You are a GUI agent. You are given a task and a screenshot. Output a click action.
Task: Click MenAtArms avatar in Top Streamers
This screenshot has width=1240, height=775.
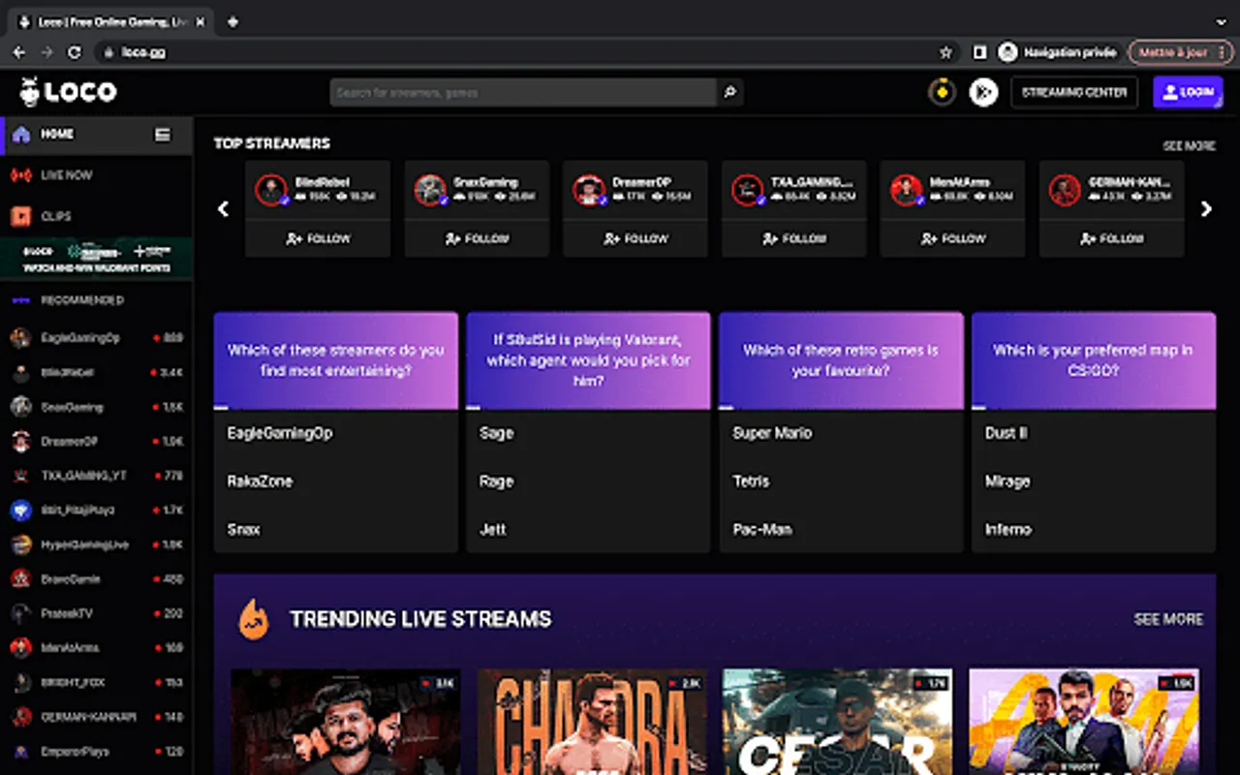click(907, 190)
